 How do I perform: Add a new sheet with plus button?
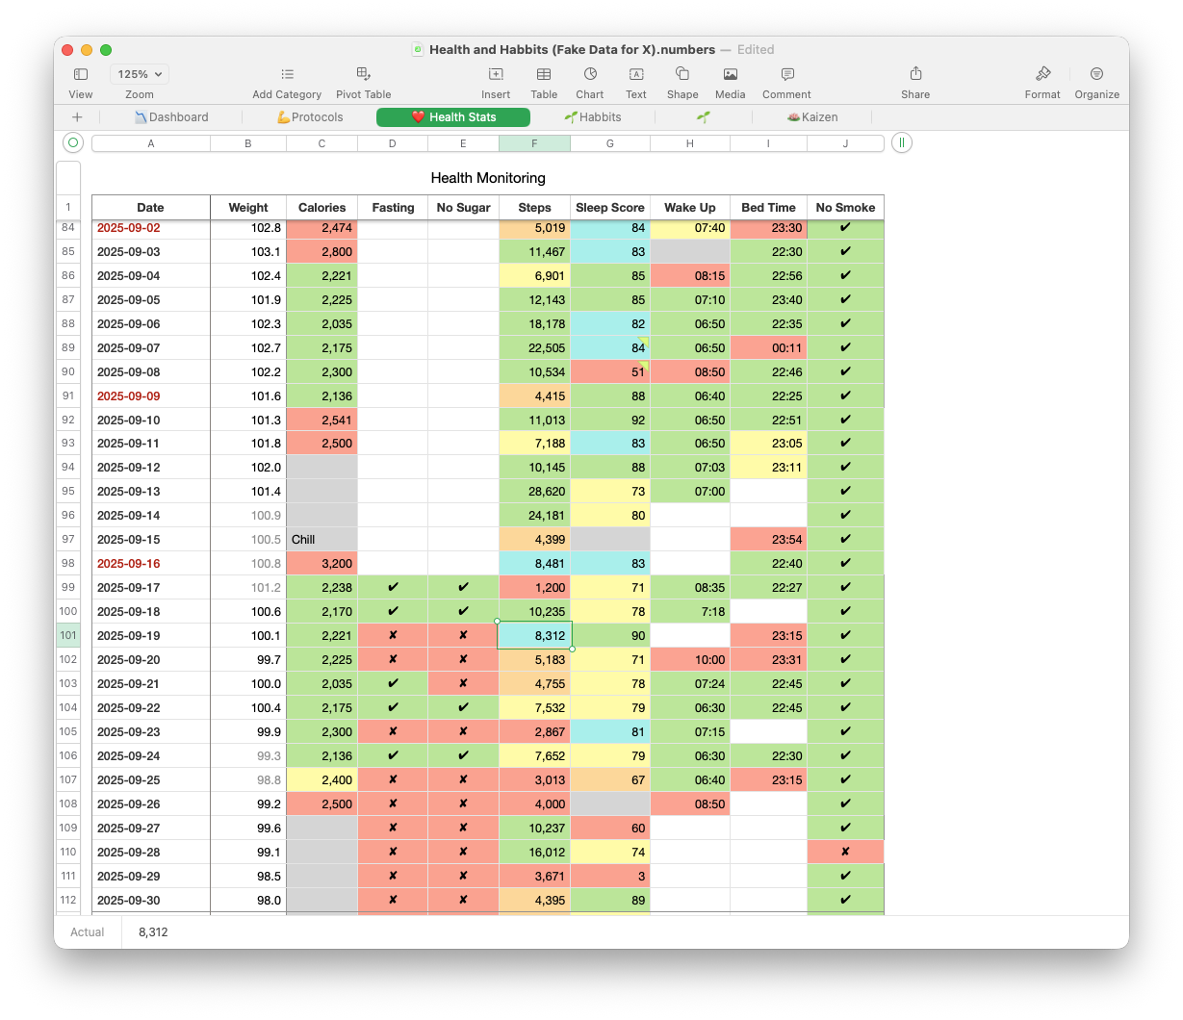77,117
